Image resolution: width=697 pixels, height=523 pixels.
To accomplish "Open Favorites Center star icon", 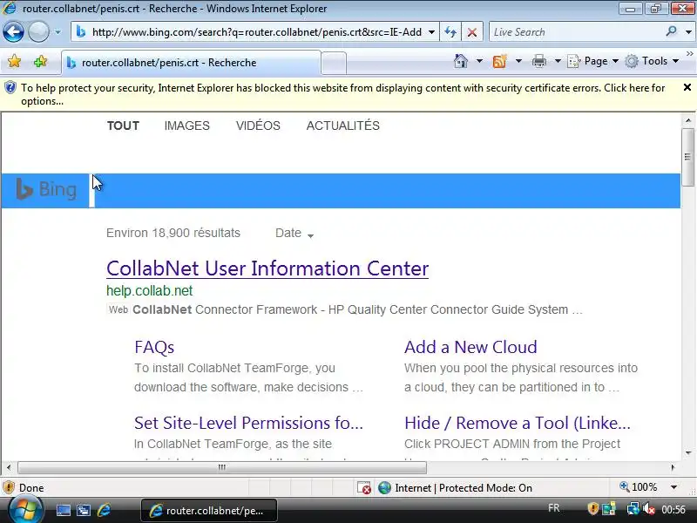I will pos(14,61).
